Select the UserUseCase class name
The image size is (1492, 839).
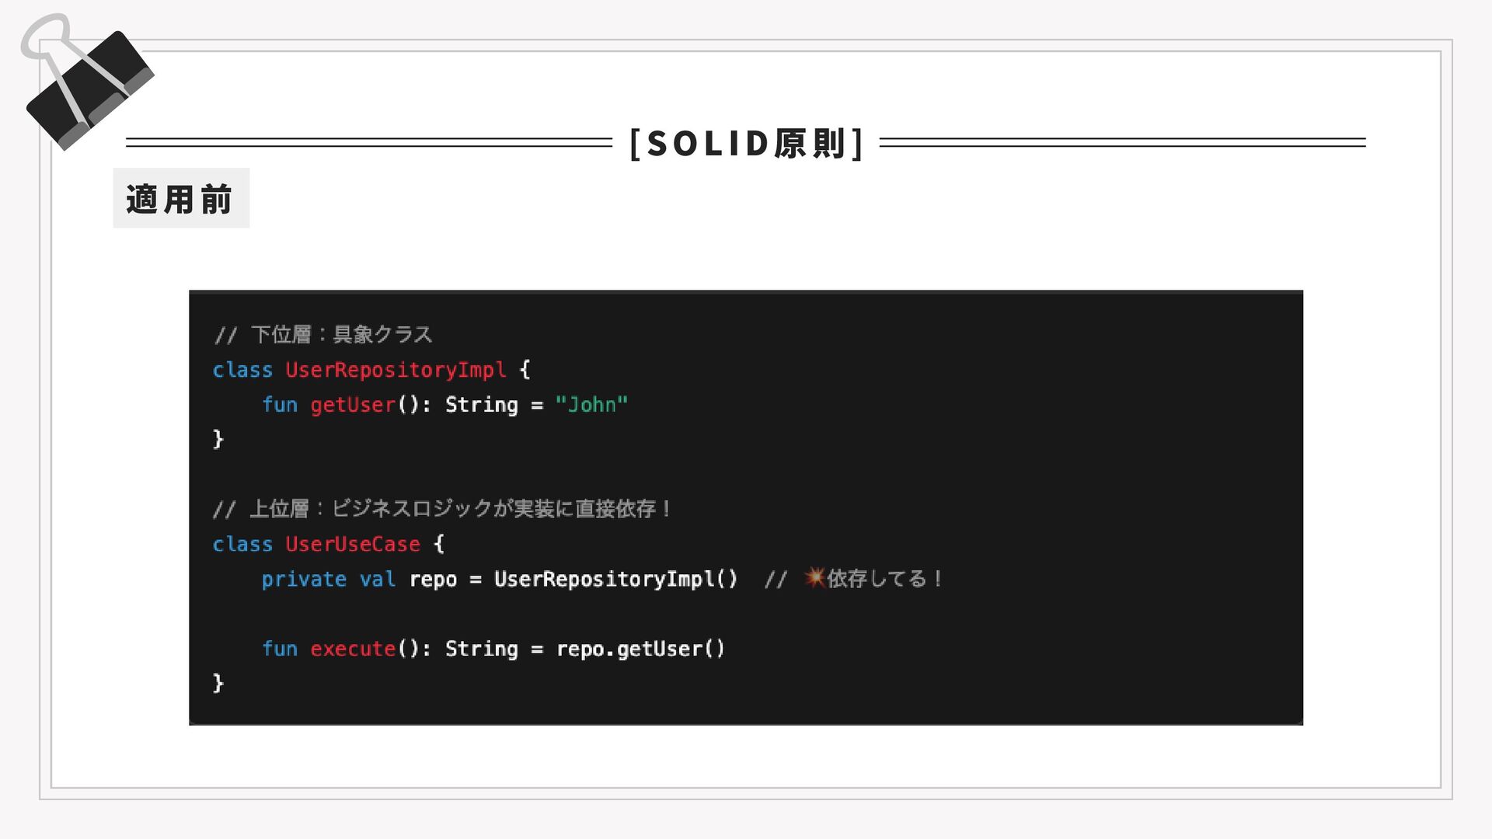[353, 544]
